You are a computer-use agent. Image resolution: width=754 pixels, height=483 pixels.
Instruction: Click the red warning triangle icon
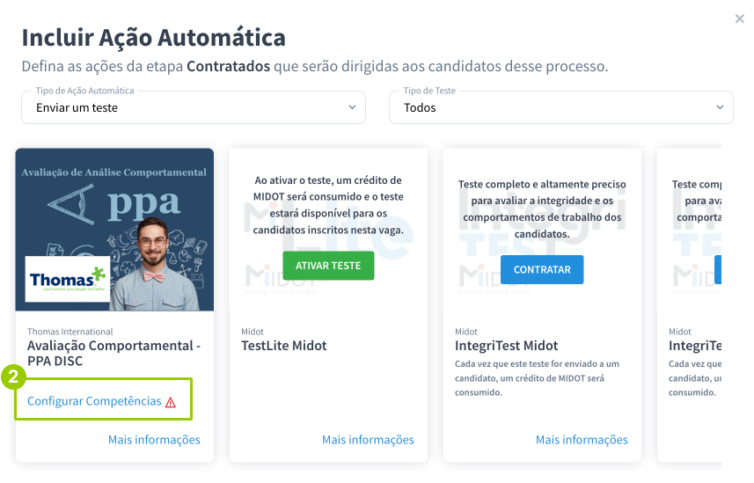click(x=171, y=402)
